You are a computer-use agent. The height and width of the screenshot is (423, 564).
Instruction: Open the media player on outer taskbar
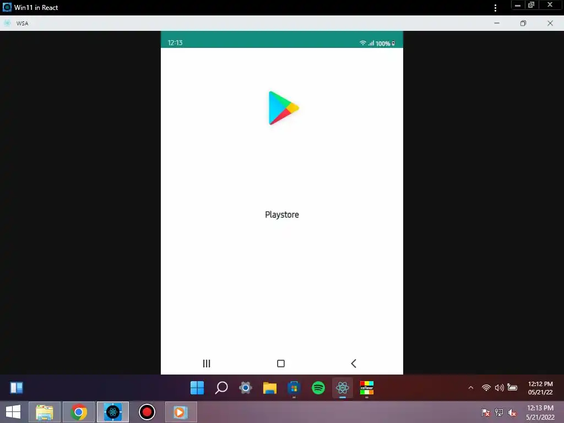click(x=181, y=412)
